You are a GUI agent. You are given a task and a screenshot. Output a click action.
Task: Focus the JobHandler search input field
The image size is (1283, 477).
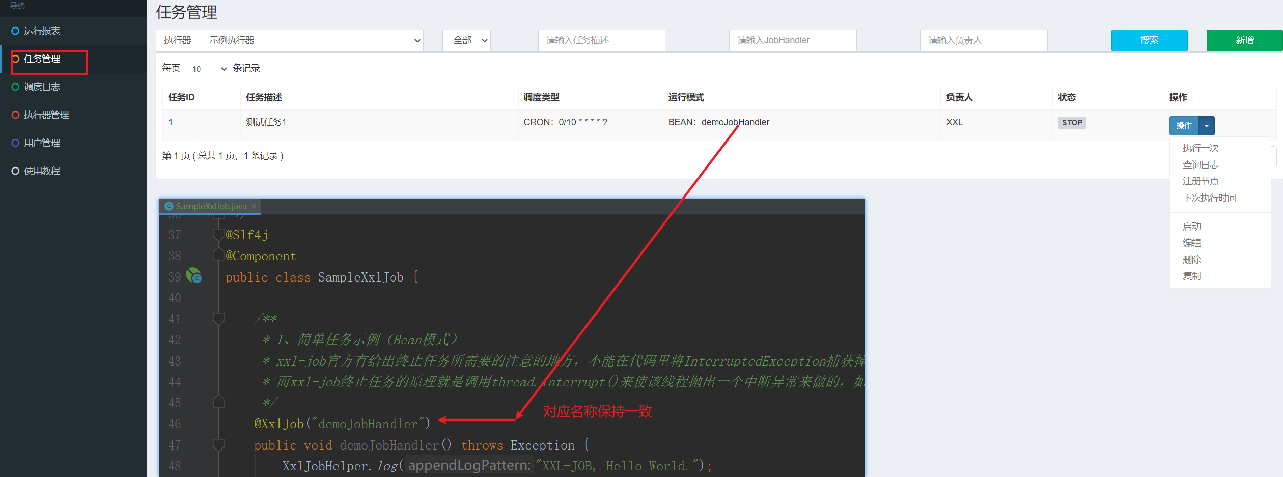click(792, 40)
